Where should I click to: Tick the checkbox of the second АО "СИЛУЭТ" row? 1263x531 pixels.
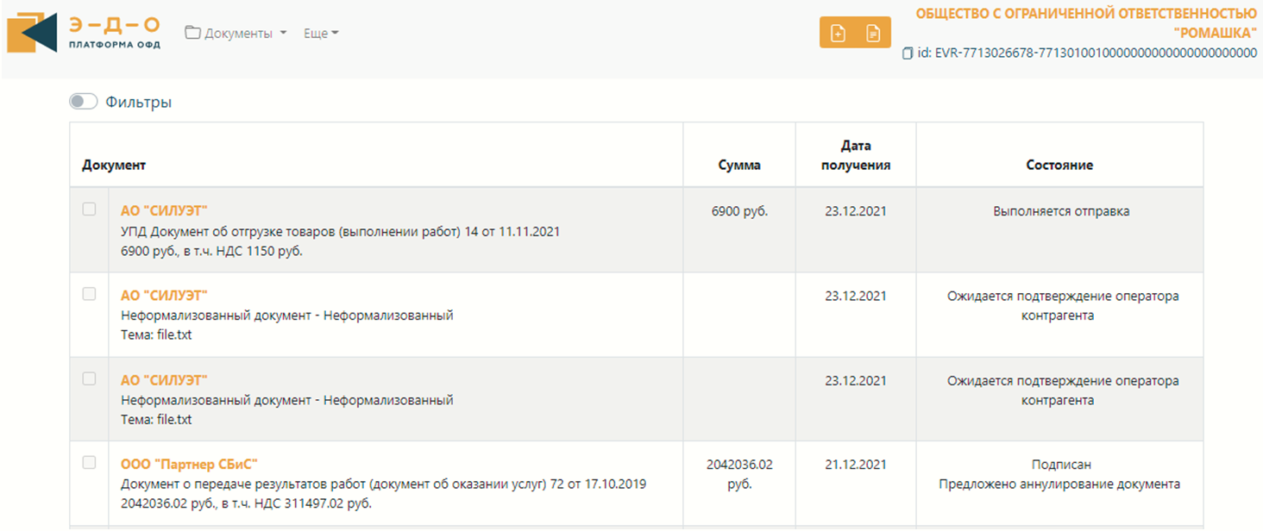tap(89, 294)
